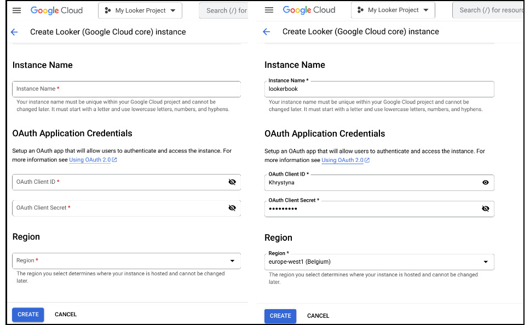This screenshot has height=325, width=530.
Task: Focus the empty Instance Name field
Action: (x=126, y=89)
